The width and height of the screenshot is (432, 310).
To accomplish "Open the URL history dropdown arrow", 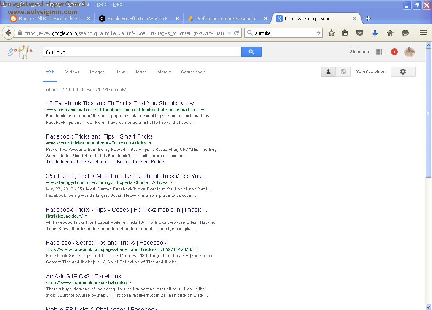I will [229, 33].
